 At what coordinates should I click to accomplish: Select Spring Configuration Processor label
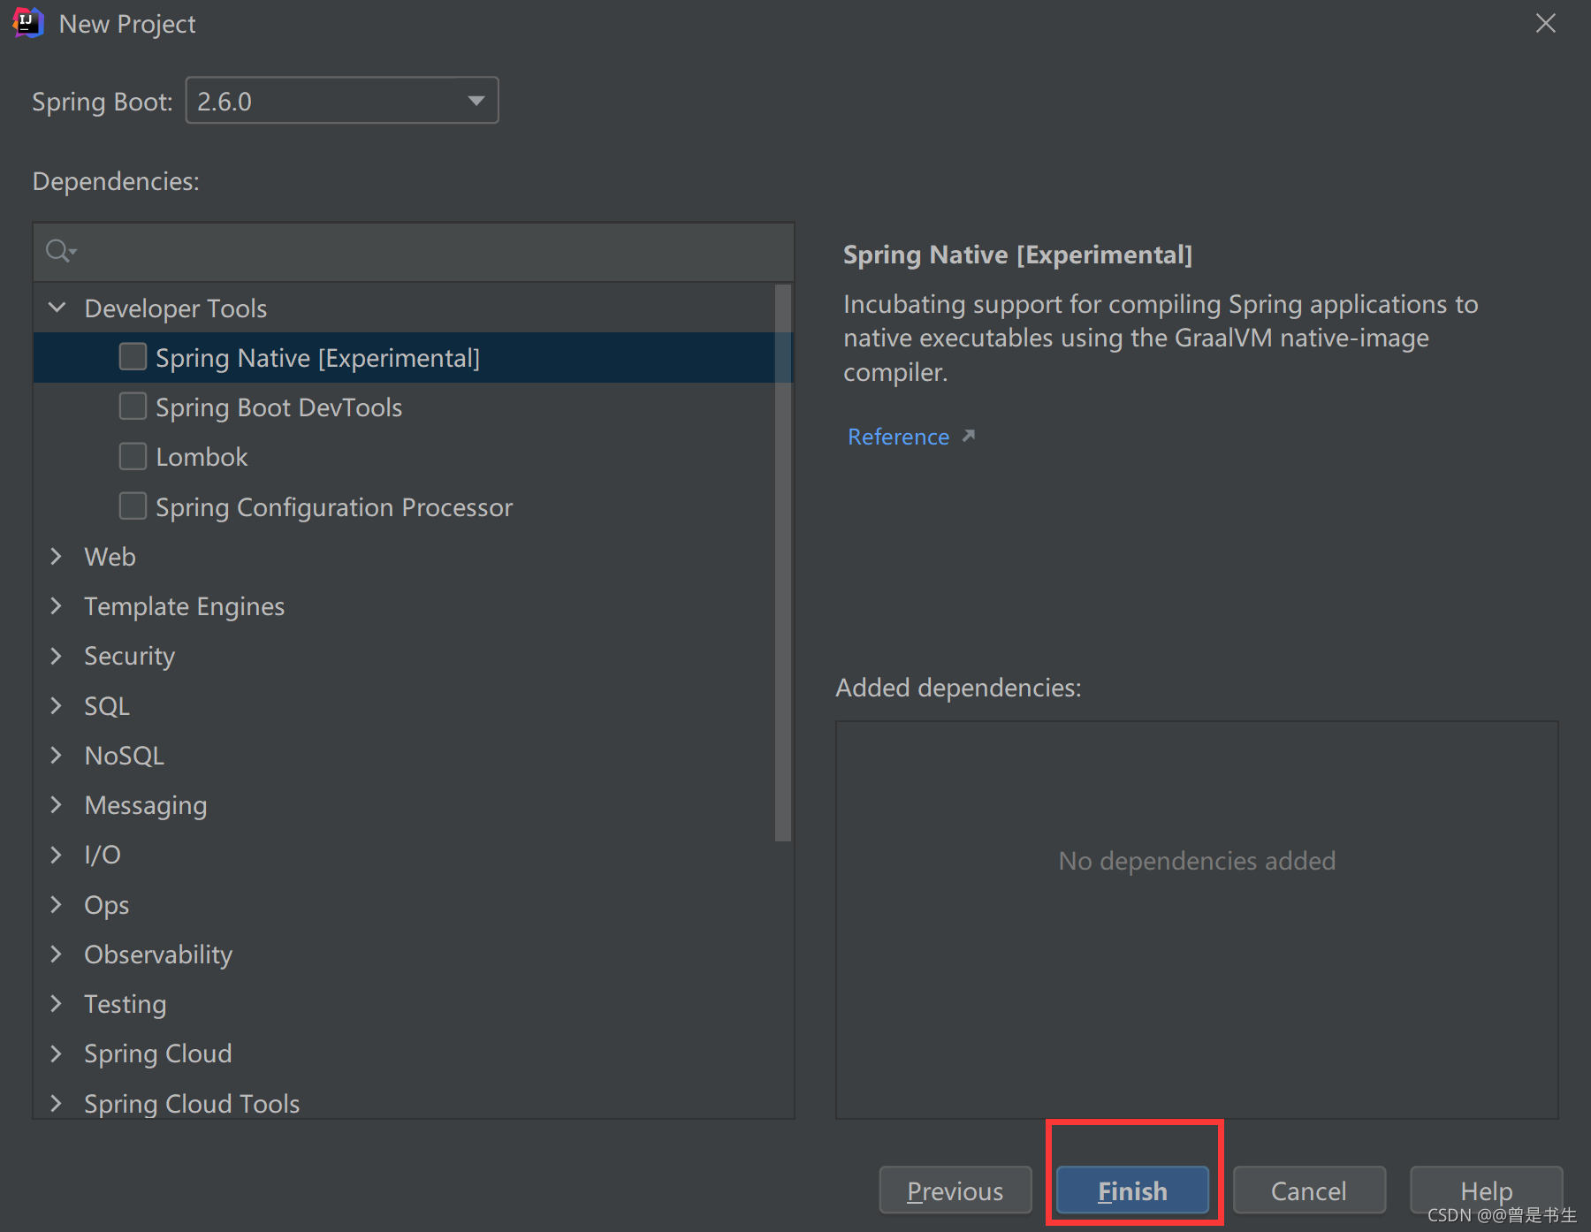click(x=334, y=507)
